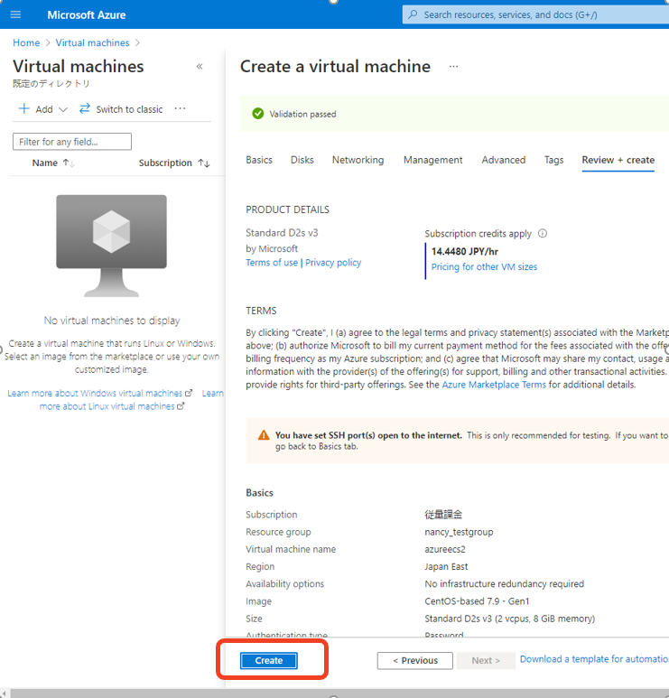Open ellipsis menu beside Create a virtual machine
This screenshot has height=698, width=669.
click(x=453, y=67)
